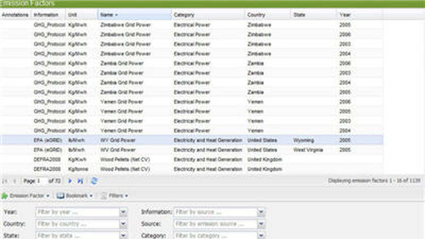
Task: Click the first page arrow
Action: click(5, 181)
